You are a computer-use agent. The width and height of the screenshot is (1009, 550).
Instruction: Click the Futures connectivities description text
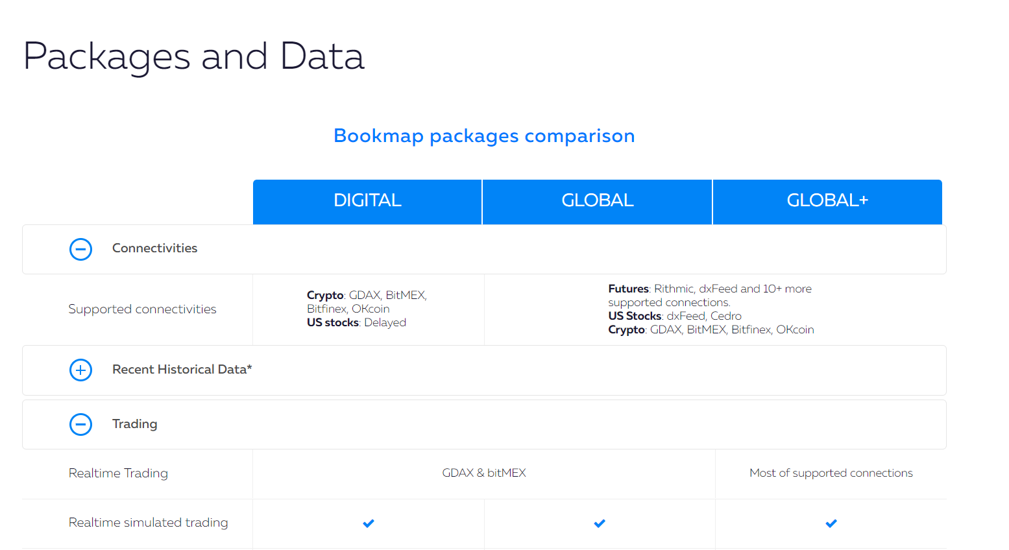710,296
